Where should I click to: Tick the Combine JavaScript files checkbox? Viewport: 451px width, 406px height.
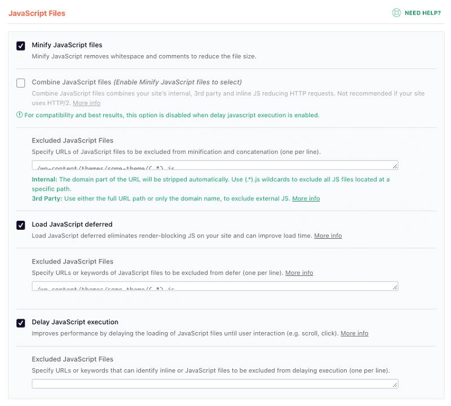click(x=21, y=83)
